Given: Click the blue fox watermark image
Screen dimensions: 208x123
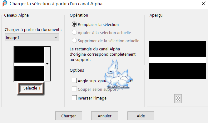Looking at the screenshot, I should point(118,75).
